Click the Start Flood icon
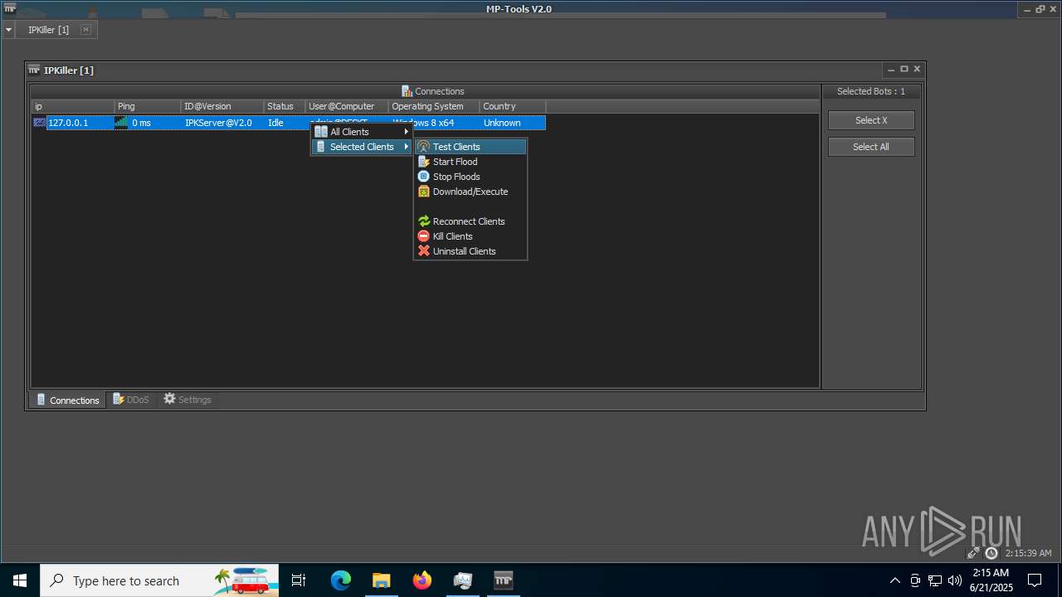Image resolution: width=1062 pixels, height=597 pixels. pos(424,162)
